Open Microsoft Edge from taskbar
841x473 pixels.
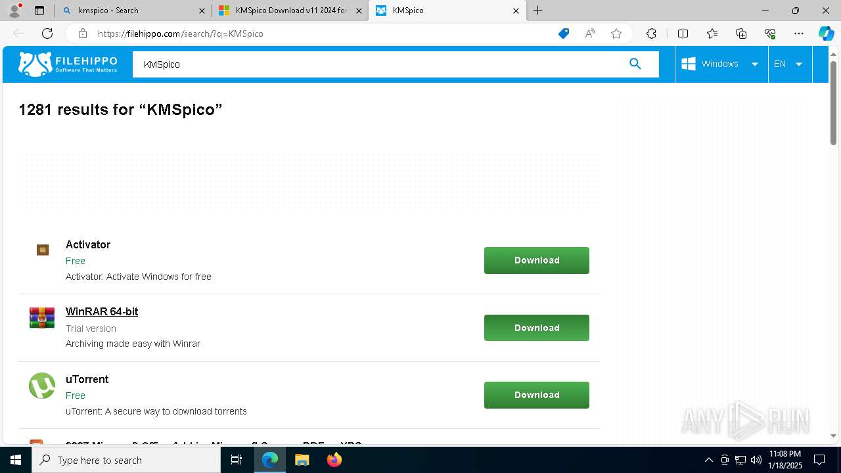[x=270, y=460]
